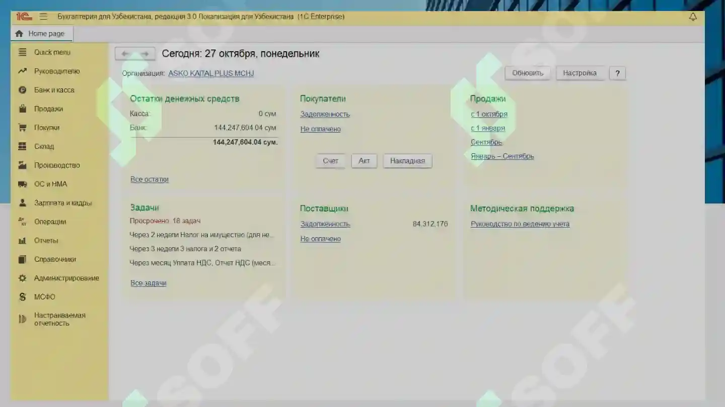Click task Через 2 недели Налог на имущество
This screenshot has width=725, height=407.
point(202,235)
